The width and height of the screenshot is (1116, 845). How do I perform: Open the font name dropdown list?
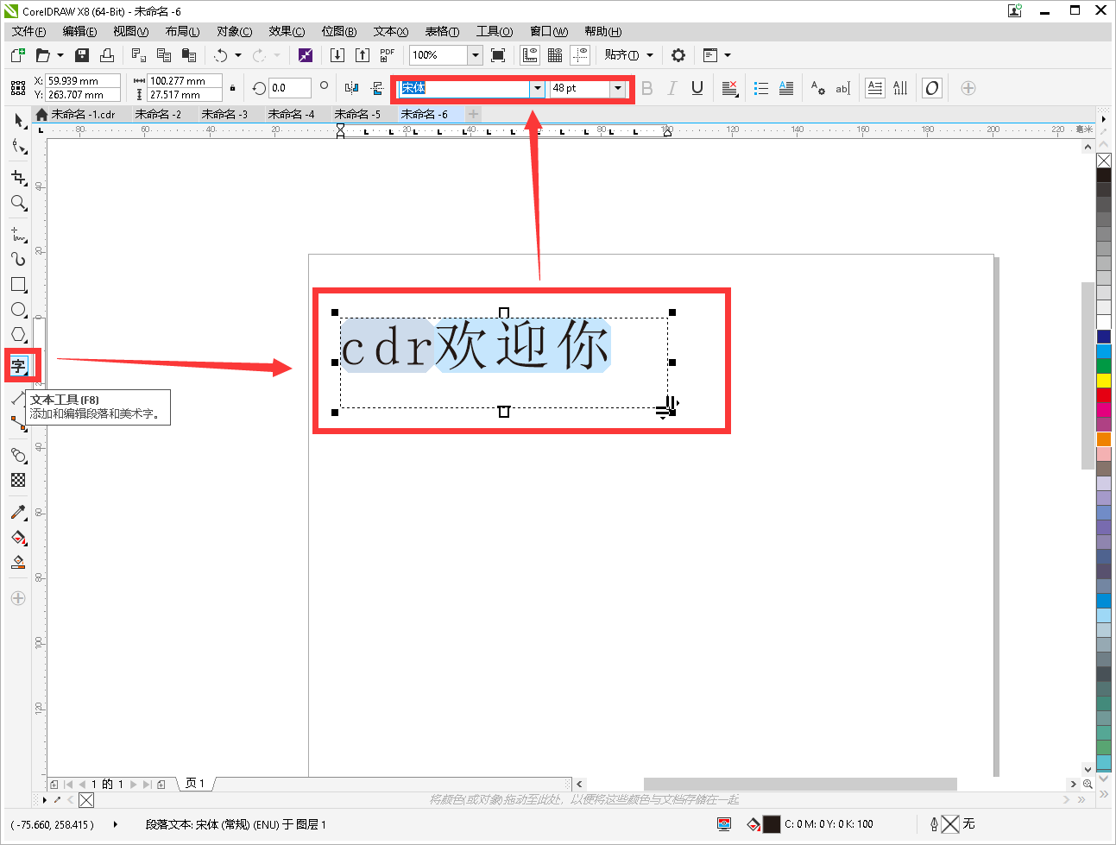[537, 88]
